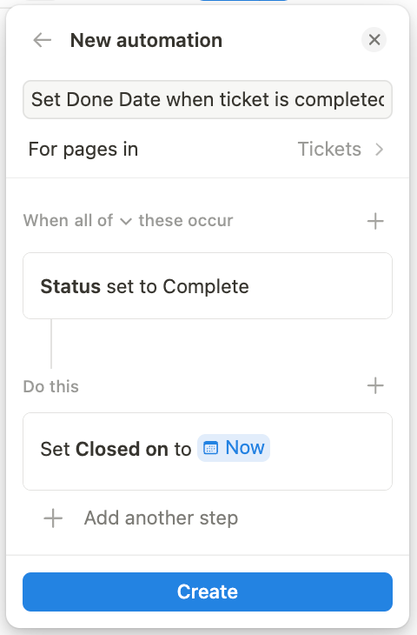Click the New automation title text
The image size is (417, 635).
point(146,40)
